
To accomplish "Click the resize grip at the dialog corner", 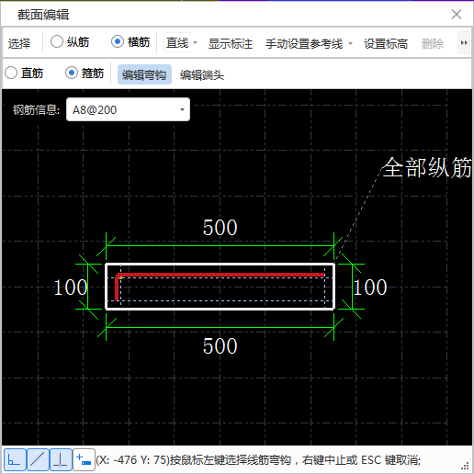I will point(465,466).
